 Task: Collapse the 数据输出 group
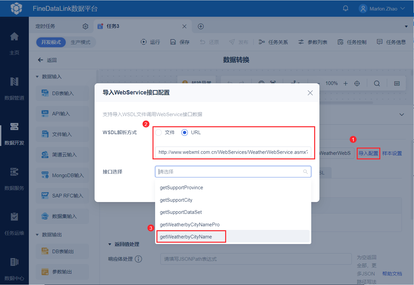(37, 235)
